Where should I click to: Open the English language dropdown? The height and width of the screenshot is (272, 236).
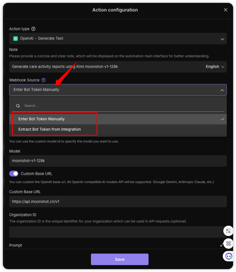(x=215, y=66)
